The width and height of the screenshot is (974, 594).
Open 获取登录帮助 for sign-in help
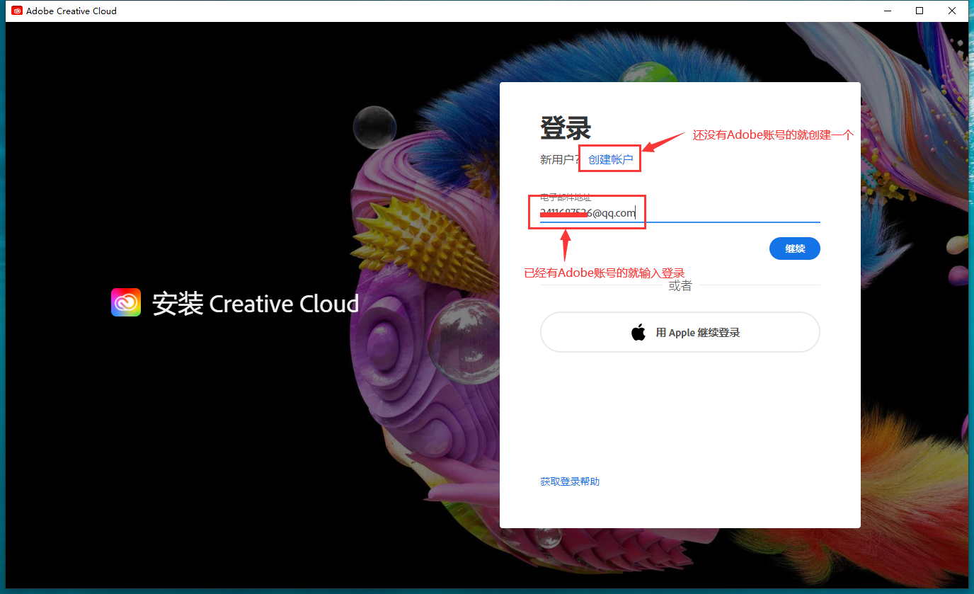pyautogui.click(x=569, y=481)
